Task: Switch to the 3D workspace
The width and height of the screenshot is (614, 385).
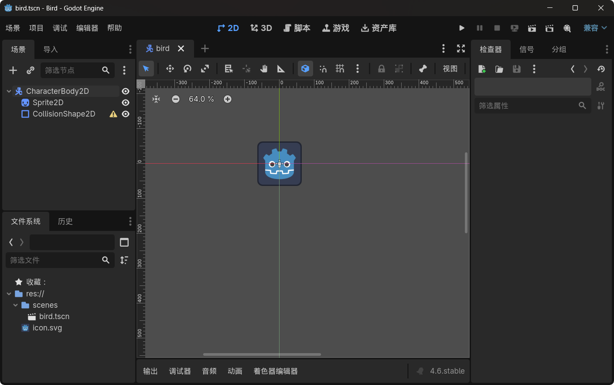Action: pyautogui.click(x=261, y=28)
